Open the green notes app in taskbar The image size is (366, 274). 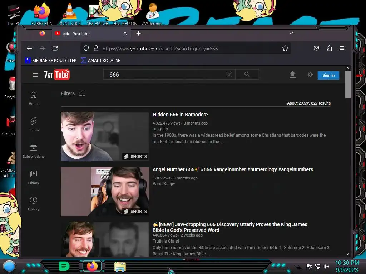tap(64, 266)
